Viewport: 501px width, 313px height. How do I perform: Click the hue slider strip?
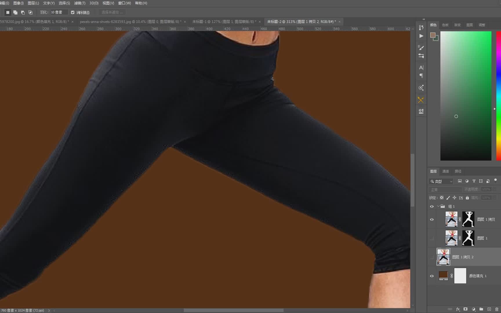pos(499,96)
